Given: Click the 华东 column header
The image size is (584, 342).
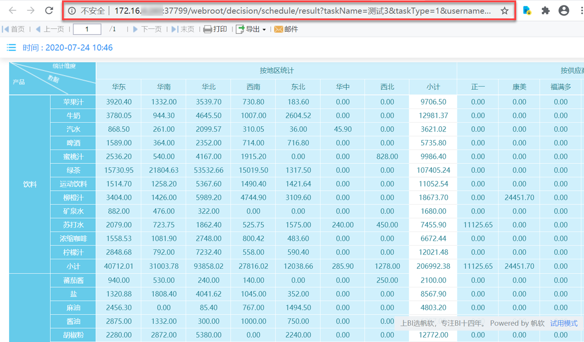Looking at the screenshot, I should (119, 87).
